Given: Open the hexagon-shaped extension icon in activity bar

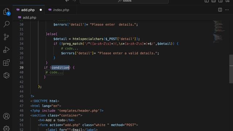Looking at the screenshot, I should click(x=7, y=75).
